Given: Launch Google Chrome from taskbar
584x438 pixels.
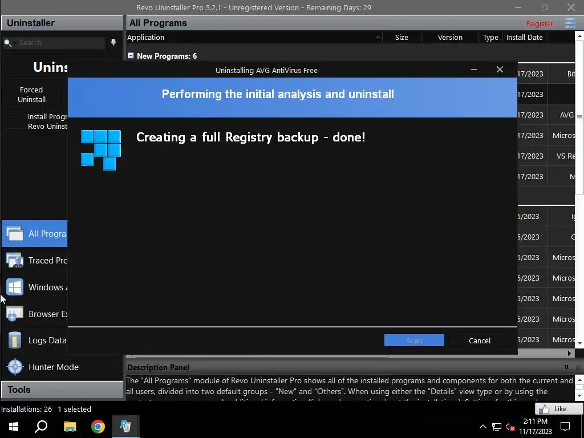Looking at the screenshot, I should [x=98, y=427].
